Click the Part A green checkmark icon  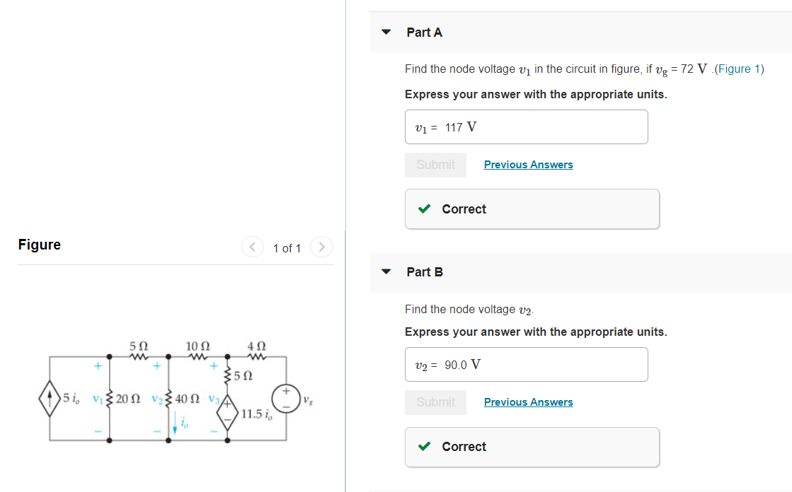(x=424, y=209)
